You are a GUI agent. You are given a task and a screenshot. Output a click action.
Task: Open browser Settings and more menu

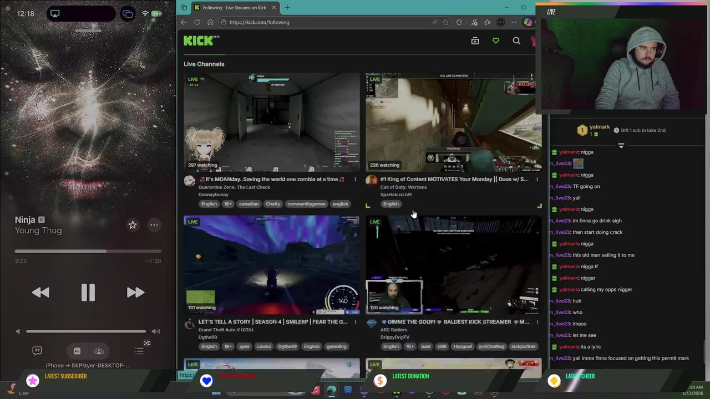[x=514, y=22]
